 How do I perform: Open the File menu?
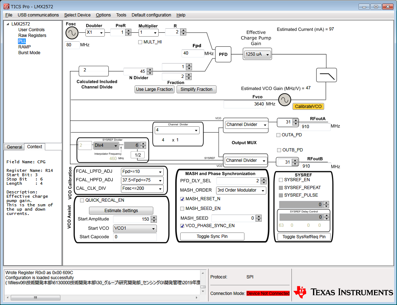[9, 15]
